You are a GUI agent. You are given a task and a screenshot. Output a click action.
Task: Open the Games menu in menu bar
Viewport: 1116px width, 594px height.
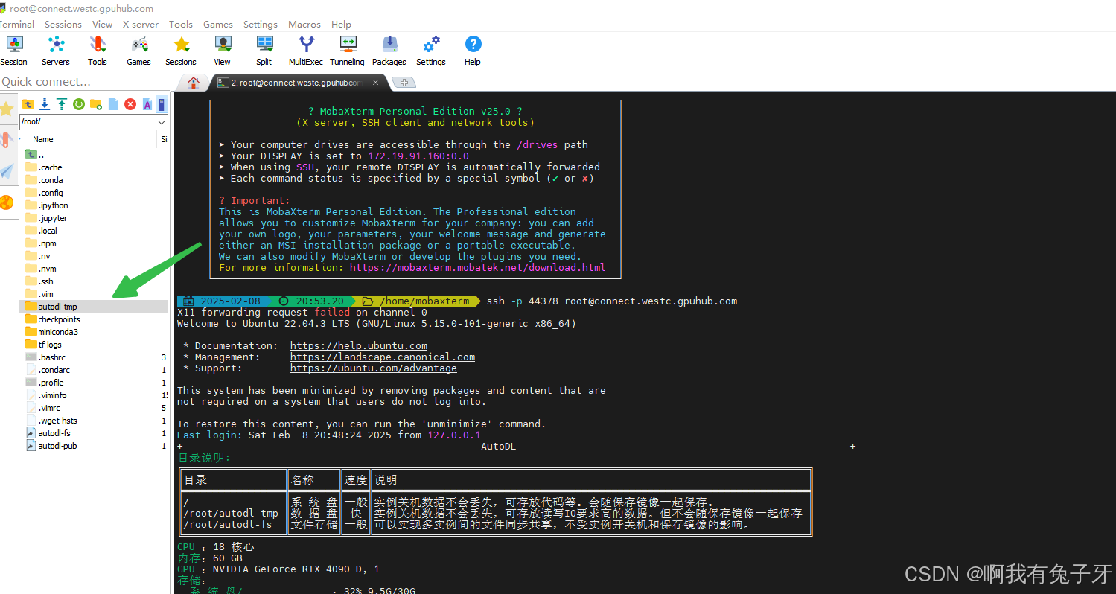coord(218,24)
